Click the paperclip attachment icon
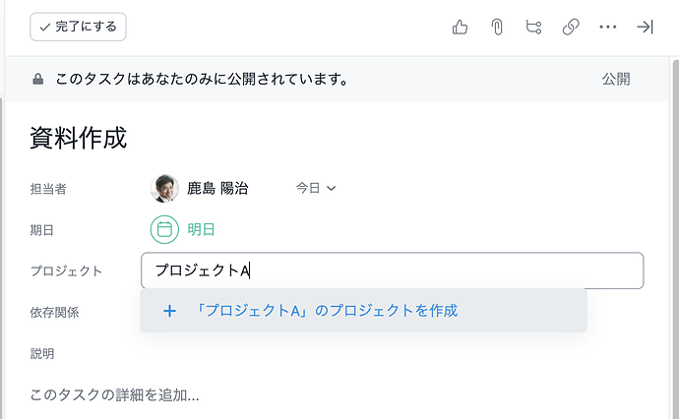 click(497, 28)
